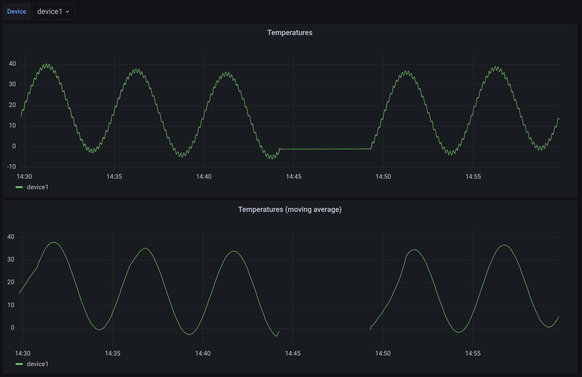Click the 14:30 label on moving average axis
The height and width of the screenshot is (377, 582).
coord(23,353)
